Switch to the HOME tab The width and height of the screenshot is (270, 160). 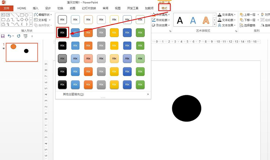tap(22, 8)
